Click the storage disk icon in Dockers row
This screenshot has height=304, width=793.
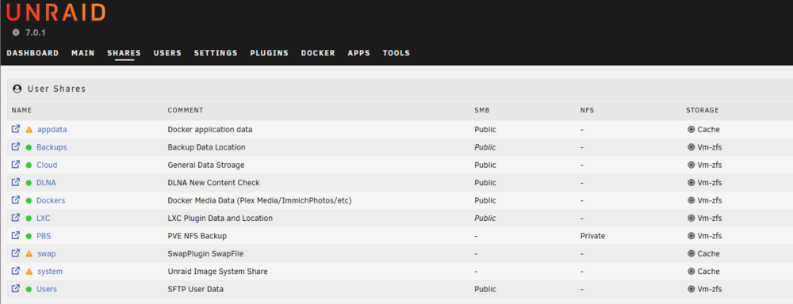coord(691,200)
